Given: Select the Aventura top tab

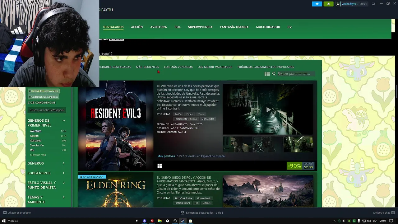Looking at the screenshot, I should click(159, 27).
